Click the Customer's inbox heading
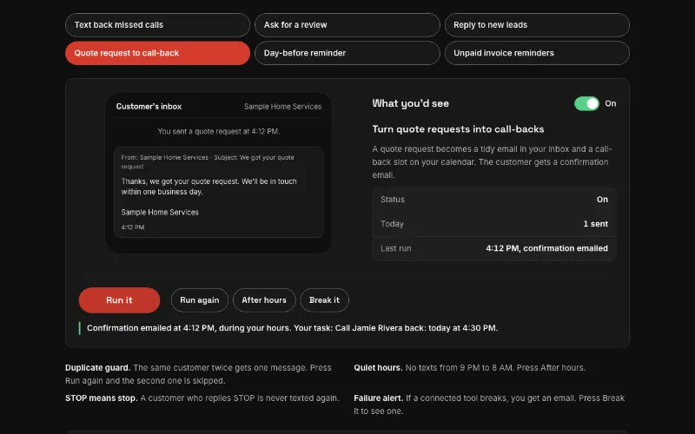 coord(149,106)
